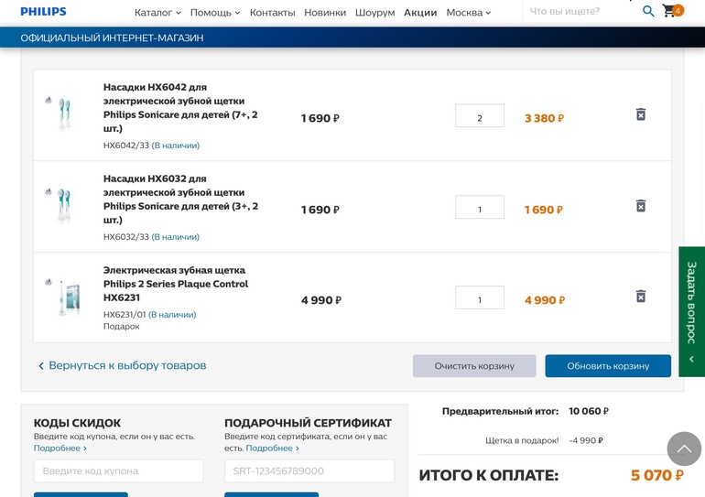Open the 'Задать вопрос' side tab

[x=691, y=311]
